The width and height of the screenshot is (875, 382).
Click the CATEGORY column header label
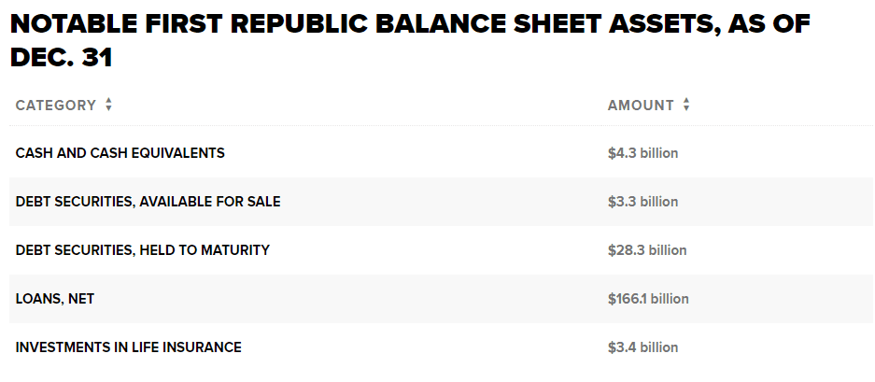[56, 106]
